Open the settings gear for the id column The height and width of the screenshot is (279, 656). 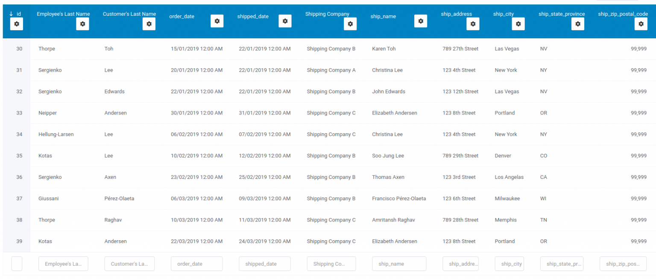point(17,24)
